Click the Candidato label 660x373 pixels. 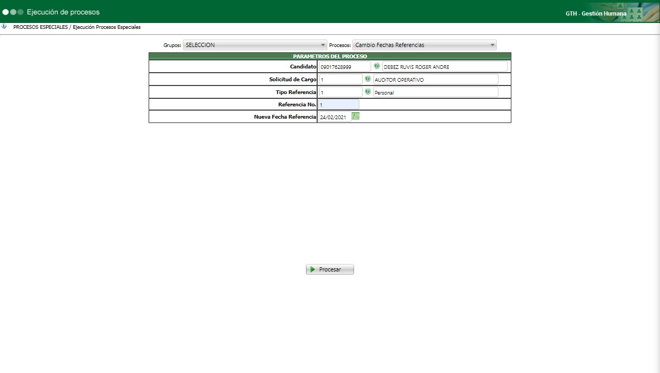click(x=303, y=66)
